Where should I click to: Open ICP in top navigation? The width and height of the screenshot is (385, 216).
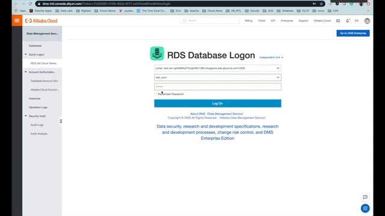[x=273, y=21]
